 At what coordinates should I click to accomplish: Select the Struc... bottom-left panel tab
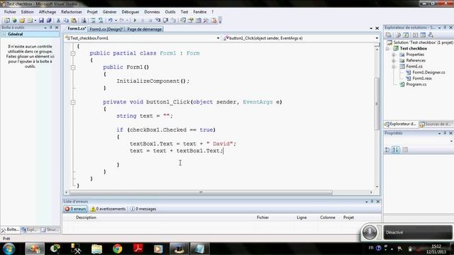tap(50, 229)
